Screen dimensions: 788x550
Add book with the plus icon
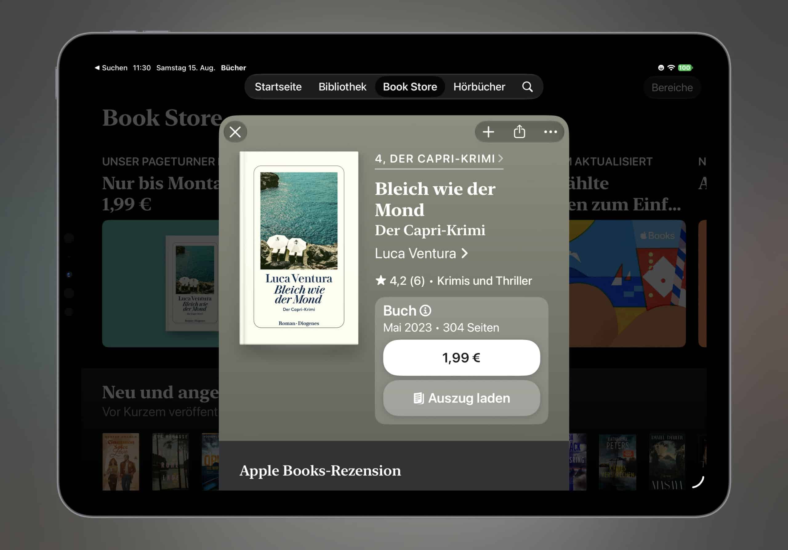[x=488, y=132]
